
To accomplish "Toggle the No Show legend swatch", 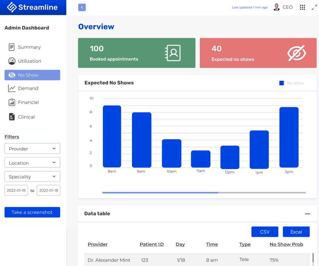I will pyautogui.click(x=282, y=83).
